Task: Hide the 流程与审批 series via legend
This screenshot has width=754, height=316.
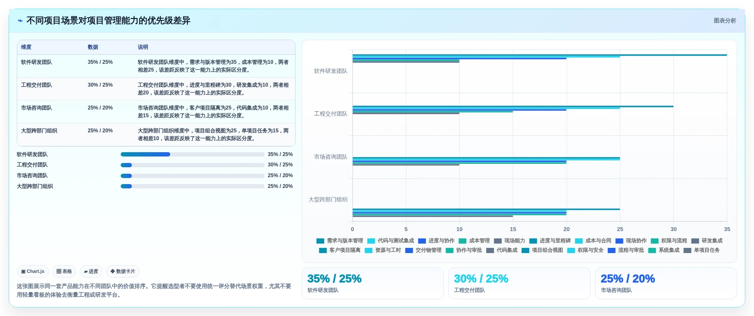Action: click(x=626, y=250)
